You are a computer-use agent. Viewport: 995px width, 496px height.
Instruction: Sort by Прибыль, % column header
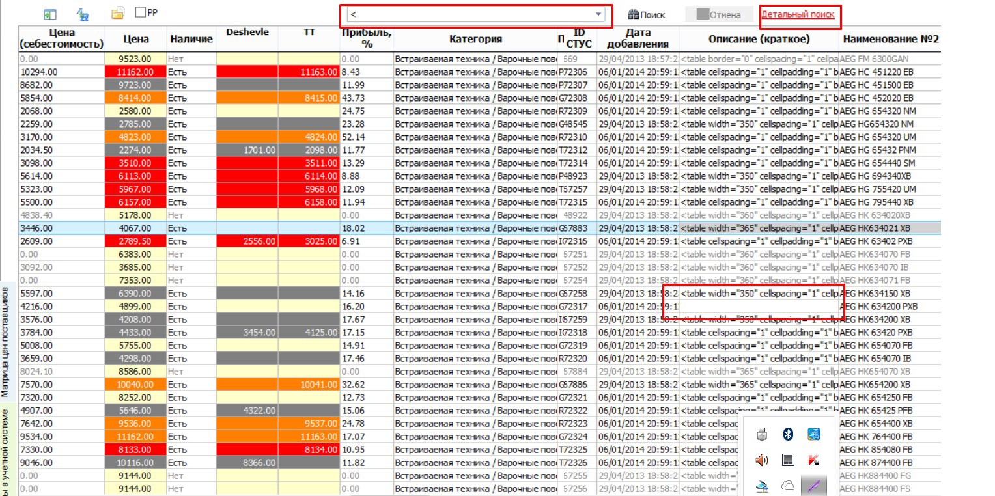[366, 38]
